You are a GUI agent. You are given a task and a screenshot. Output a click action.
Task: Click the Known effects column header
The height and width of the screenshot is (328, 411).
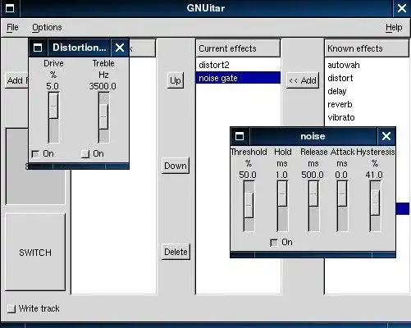click(x=368, y=48)
